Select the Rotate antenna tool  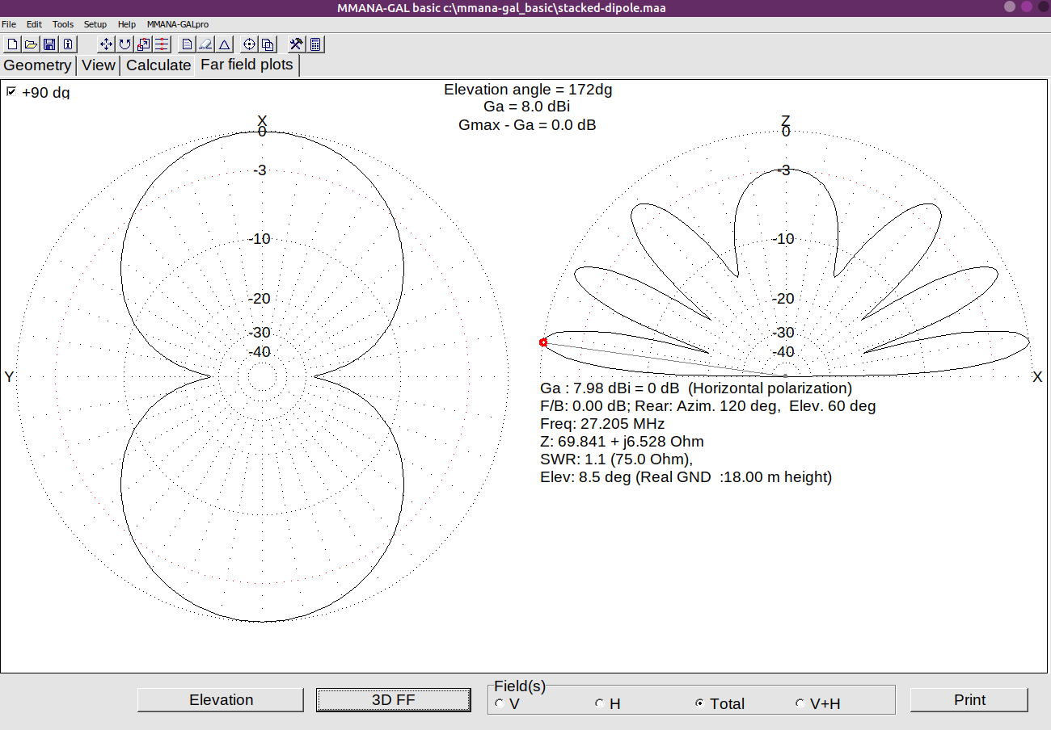123,44
